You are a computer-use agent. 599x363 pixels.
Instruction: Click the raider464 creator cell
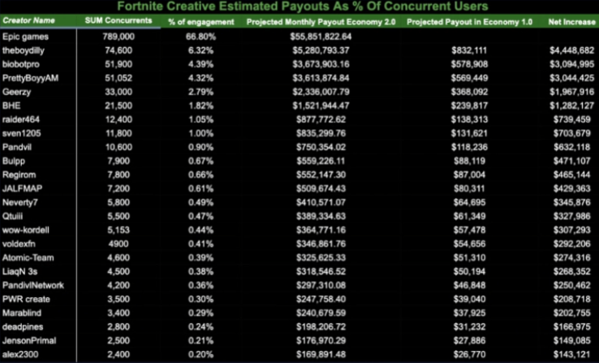tap(20, 119)
